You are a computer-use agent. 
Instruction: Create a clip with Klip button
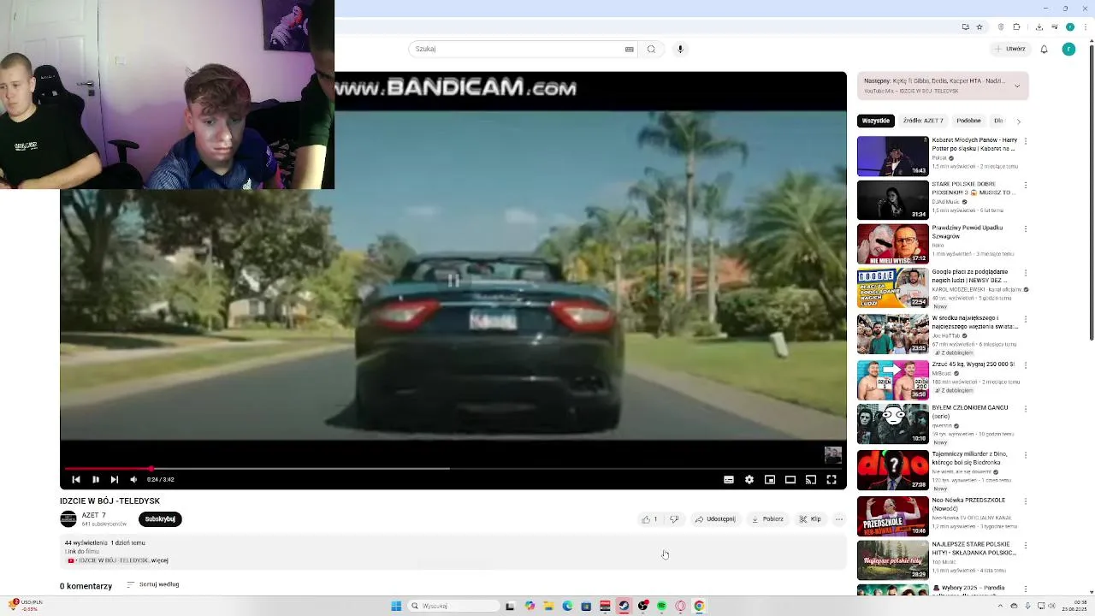point(810,519)
